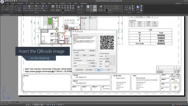Click the black layer color swatch in Layer panel

pos(63,10)
